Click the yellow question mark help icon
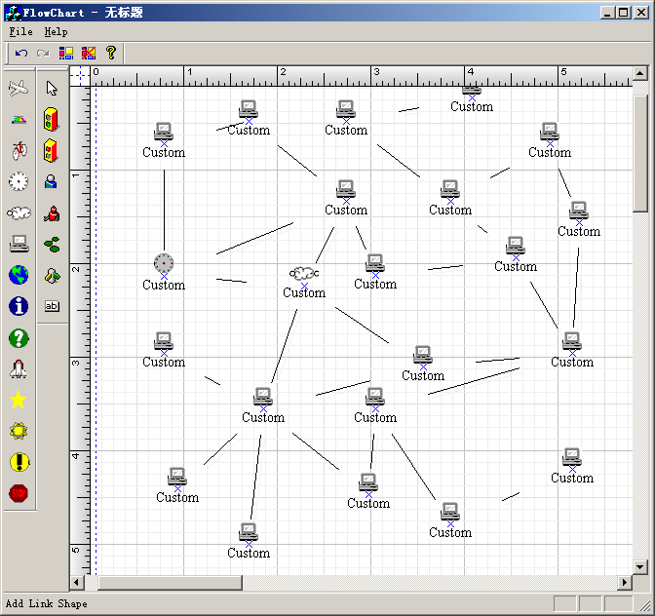The width and height of the screenshot is (655, 616). coord(111,53)
